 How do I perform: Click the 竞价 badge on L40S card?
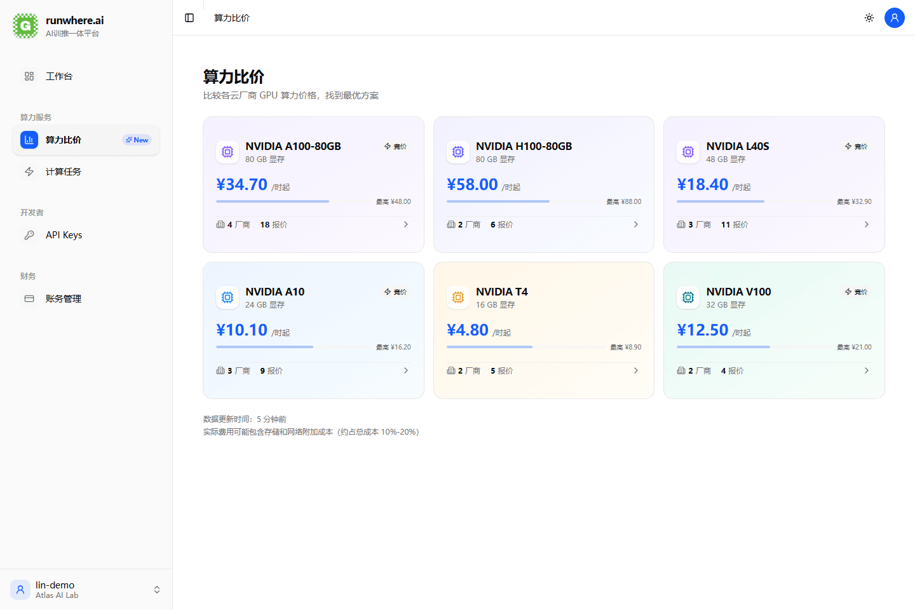point(856,147)
